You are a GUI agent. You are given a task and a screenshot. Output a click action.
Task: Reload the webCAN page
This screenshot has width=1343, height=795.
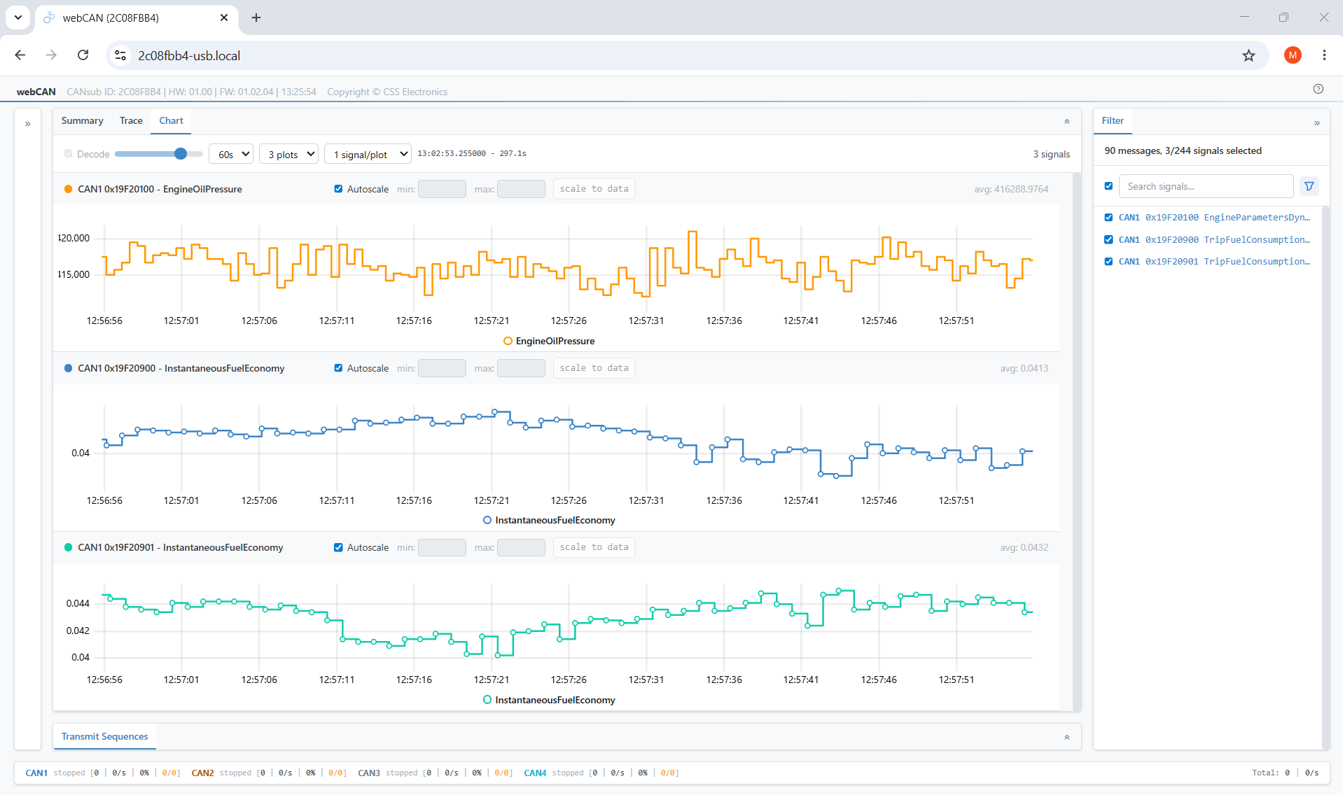[x=83, y=55]
